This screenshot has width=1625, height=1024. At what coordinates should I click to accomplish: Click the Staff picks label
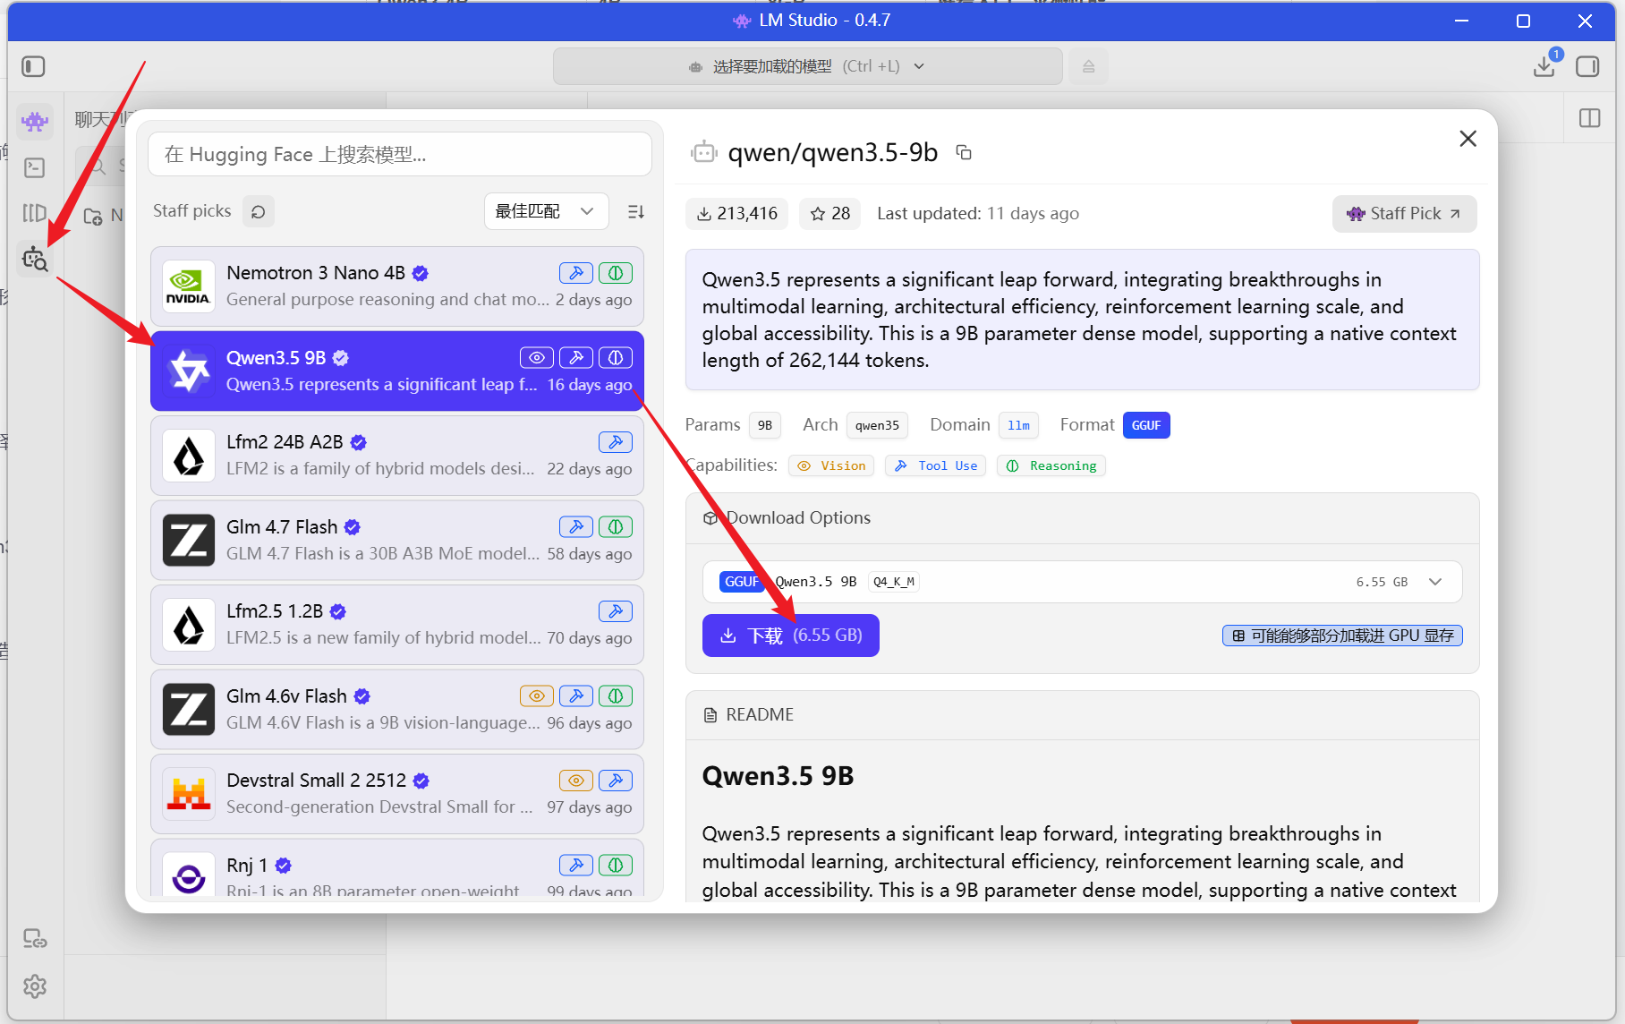(x=192, y=211)
